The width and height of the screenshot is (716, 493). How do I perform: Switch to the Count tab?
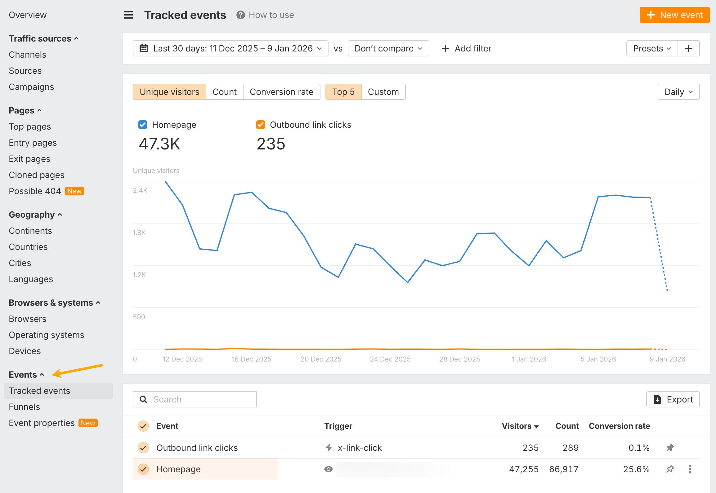(224, 92)
